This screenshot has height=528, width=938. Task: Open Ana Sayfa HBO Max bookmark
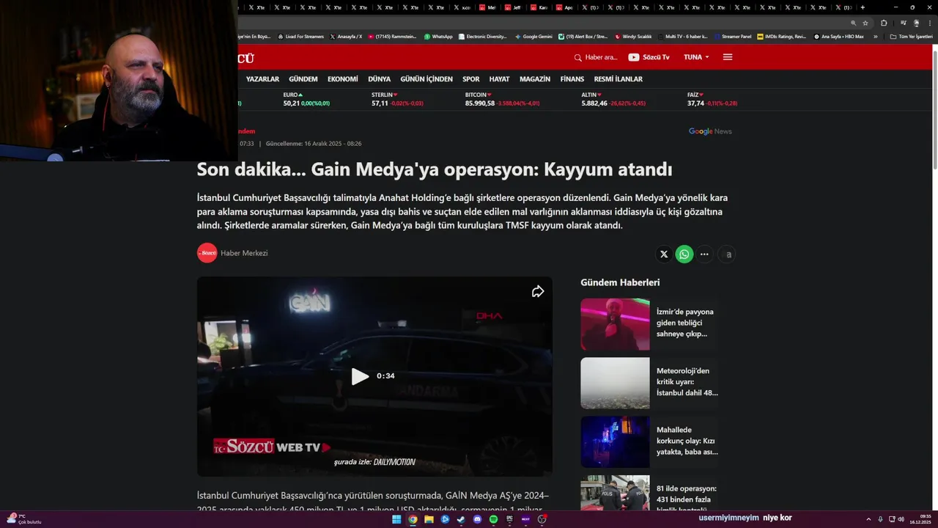pos(838,36)
